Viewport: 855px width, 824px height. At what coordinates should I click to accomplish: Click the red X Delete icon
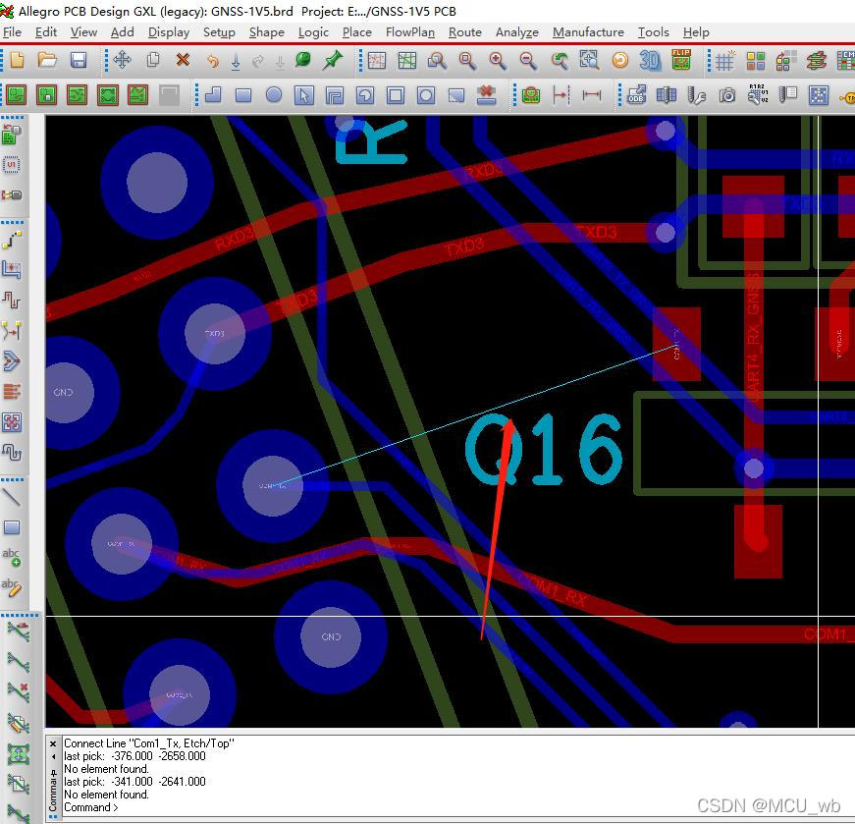pyautogui.click(x=182, y=61)
